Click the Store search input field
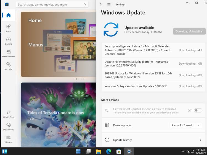207x155 pixels. (x=52, y=4)
